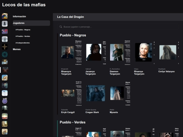
Task: Open Rhaenys Targaryen's portrait
Action: point(144,52)
